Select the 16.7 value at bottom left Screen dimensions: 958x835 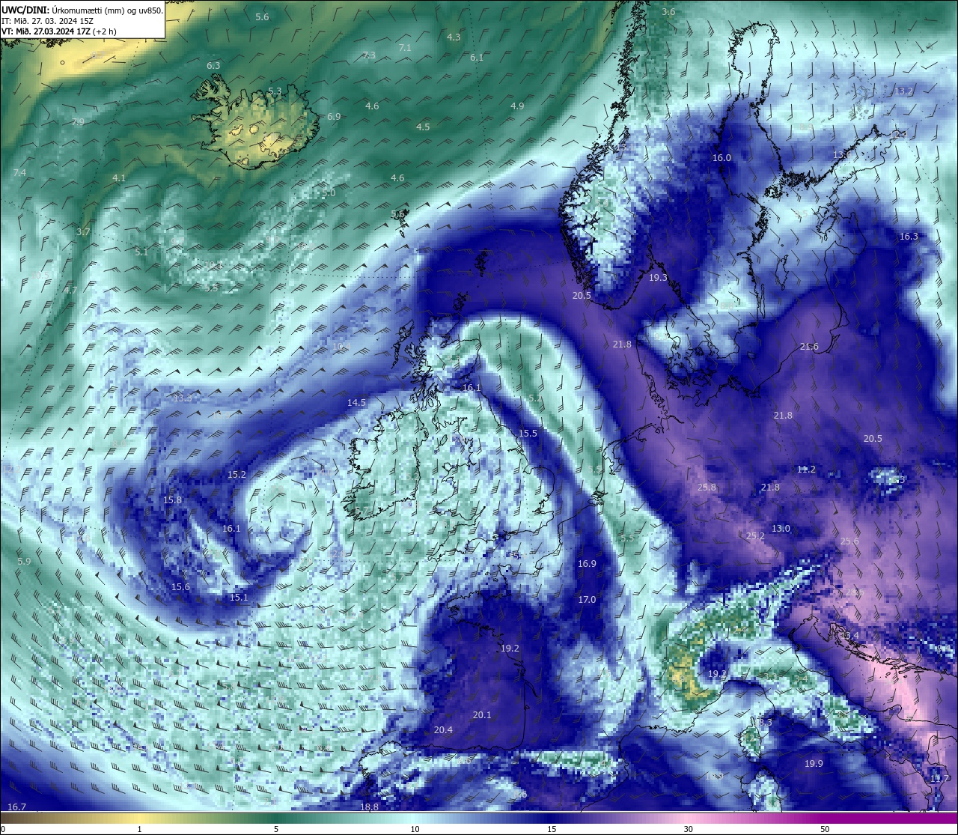16,807
